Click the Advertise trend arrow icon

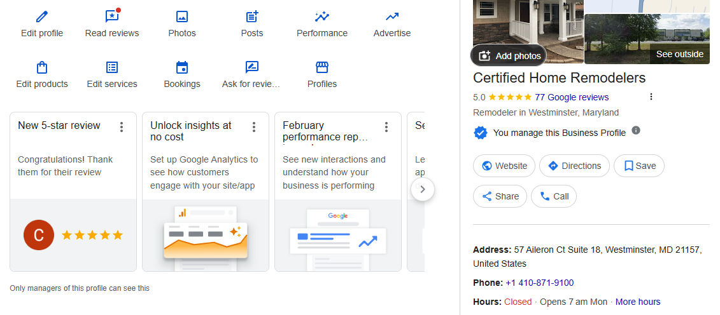click(x=392, y=17)
